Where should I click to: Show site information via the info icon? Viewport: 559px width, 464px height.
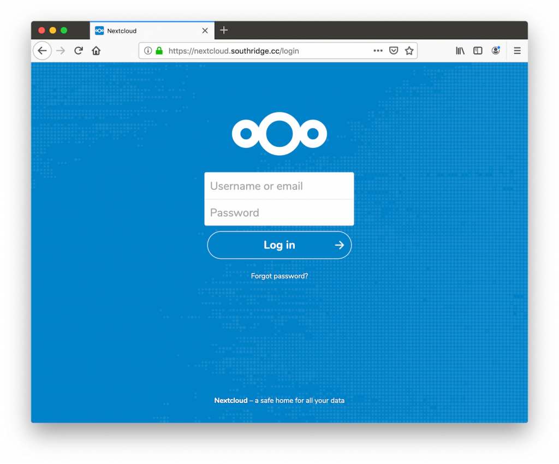point(148,51)
